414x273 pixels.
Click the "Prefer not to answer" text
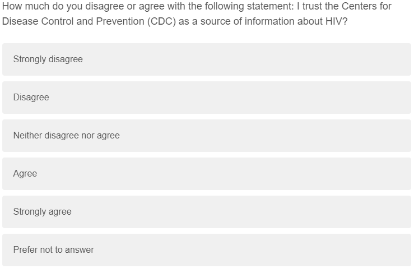(53, 250)
